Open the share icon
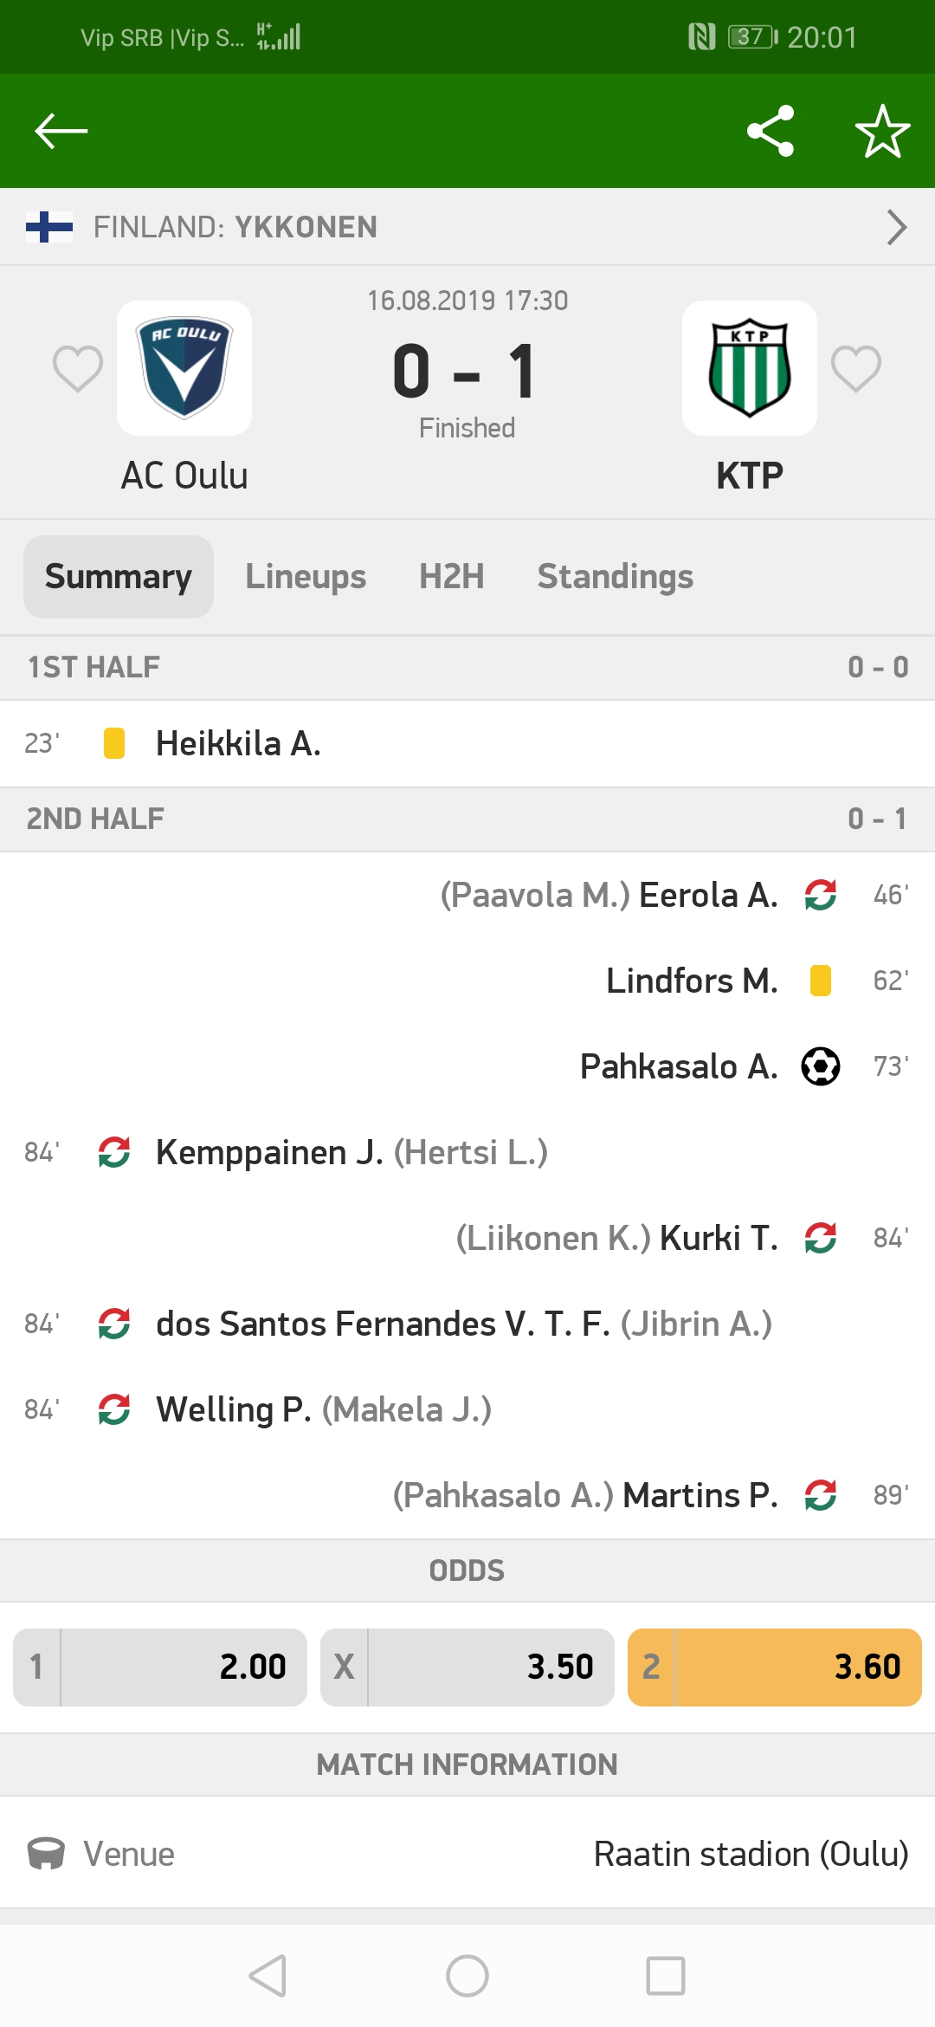 [x=771, y=131]
